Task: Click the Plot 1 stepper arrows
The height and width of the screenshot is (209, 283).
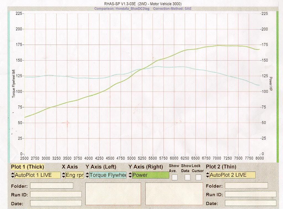Action: pos(13,175)
